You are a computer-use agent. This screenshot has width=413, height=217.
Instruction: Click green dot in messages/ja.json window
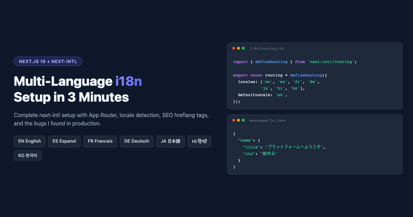click(x=243, y=120)
